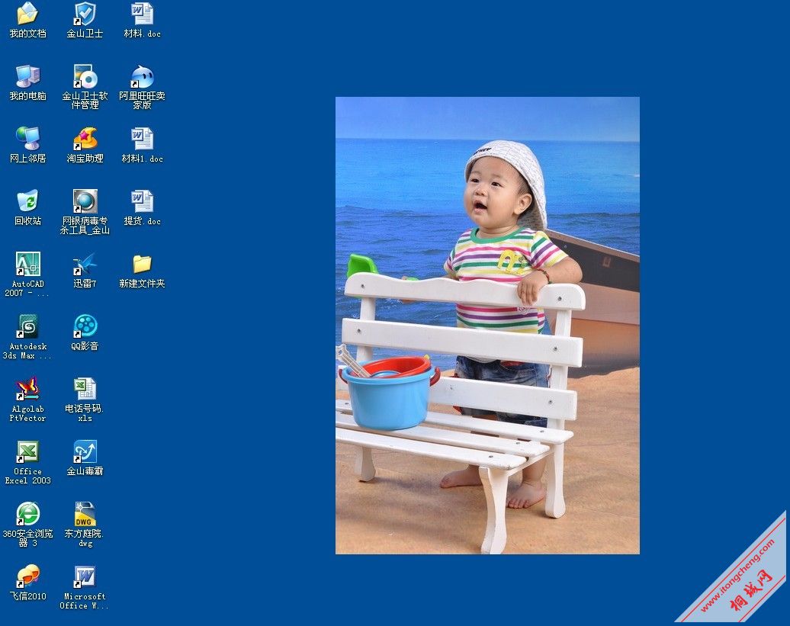Click the 网上邻居 network icon
Image resolution: width=790 pixels, height=626 pixels.
pos(27,139)
